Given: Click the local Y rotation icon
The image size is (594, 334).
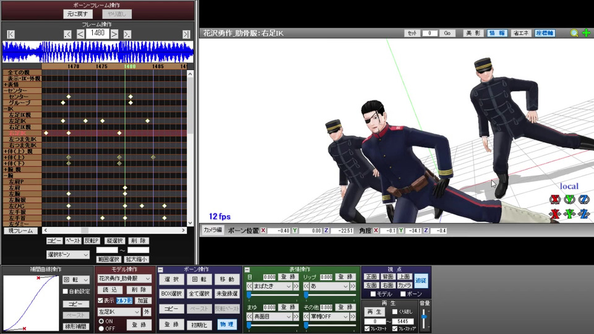Looking at the screenshot, I should pos(569,199).
